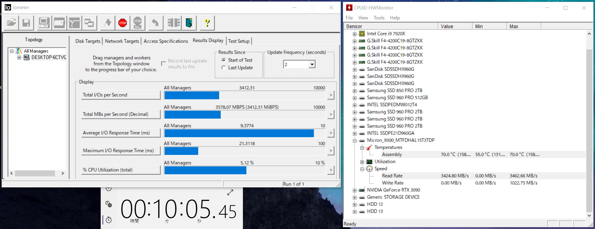Screen dimensions: 595x229
Task: Save test configuration with the floppy disk icon
Action: coord(26,23)
